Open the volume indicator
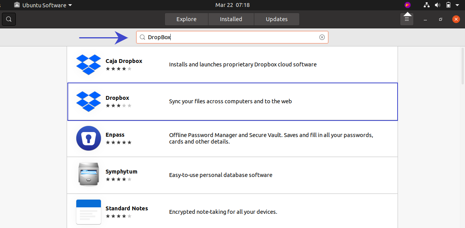 pos(437,5)
